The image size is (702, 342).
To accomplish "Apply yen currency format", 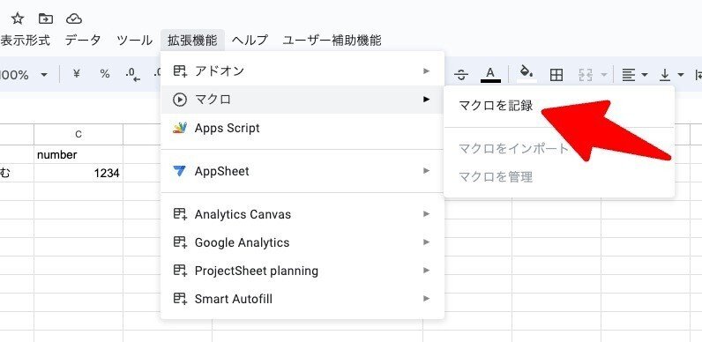I will [77, 74].
